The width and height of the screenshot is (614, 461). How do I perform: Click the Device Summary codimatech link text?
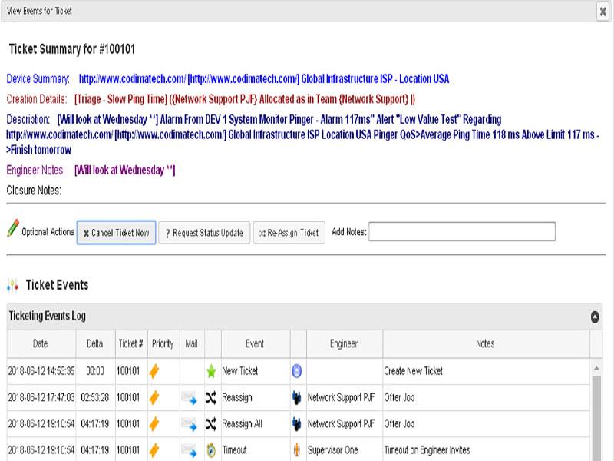pyautogui.click(x=264, y=79)
